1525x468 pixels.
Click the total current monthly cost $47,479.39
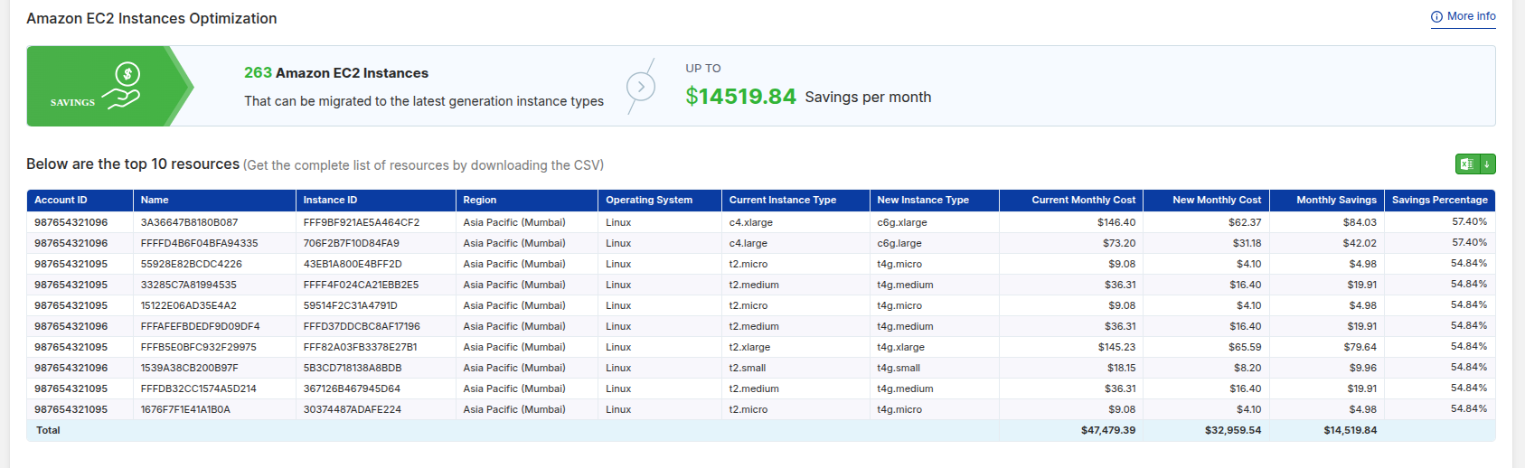(1107, 431)
